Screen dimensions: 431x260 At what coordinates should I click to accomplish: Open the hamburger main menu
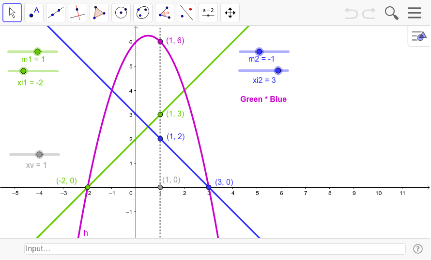pos(415,13)
